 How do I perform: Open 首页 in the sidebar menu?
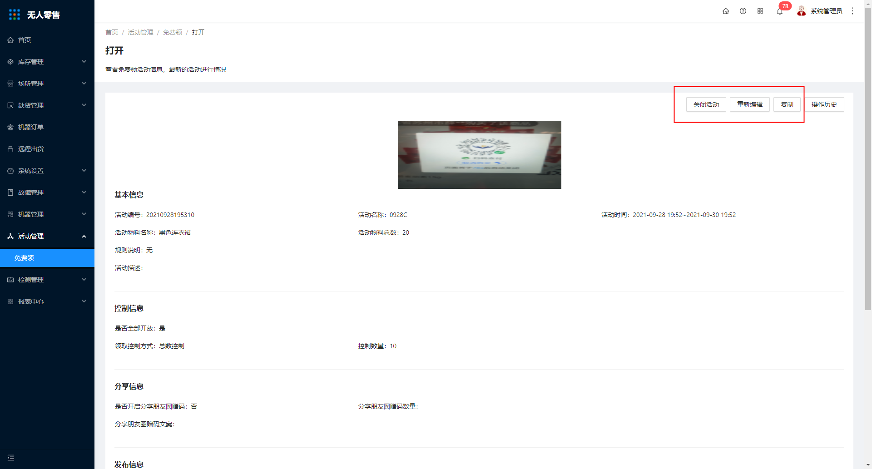25,40
